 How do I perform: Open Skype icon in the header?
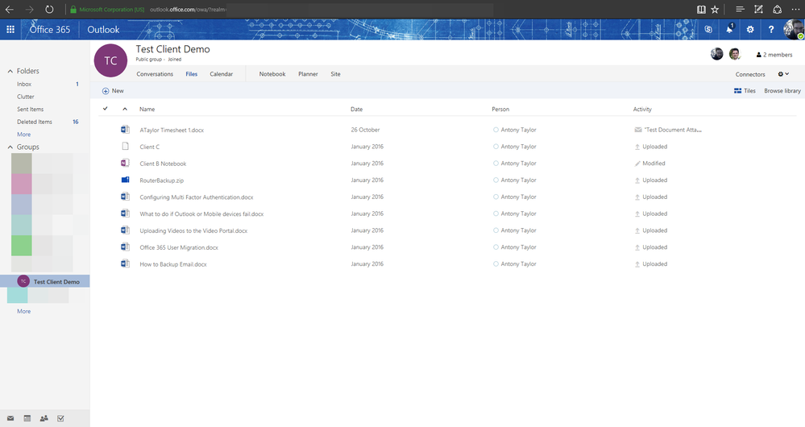click(708, 29)
